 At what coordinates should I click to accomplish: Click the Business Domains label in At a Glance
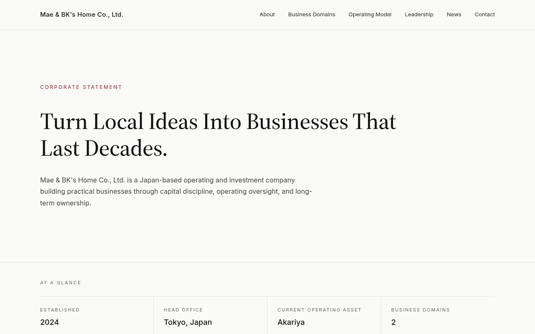[420, 310]
